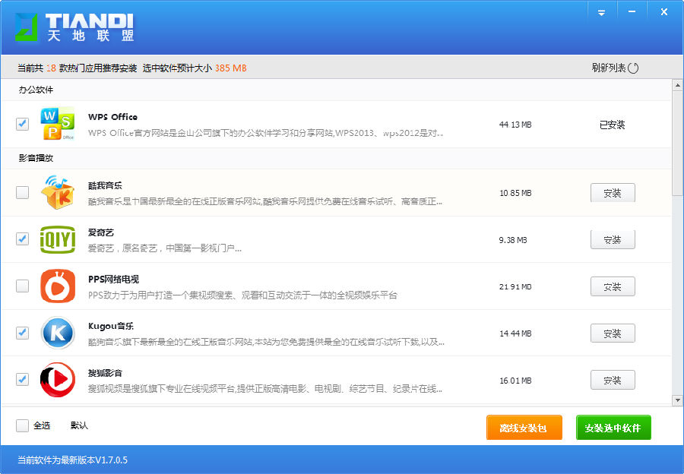Click the 默认 default selection link
The height and width of the screenshot is (474, 684).
[x=79, y=425]
